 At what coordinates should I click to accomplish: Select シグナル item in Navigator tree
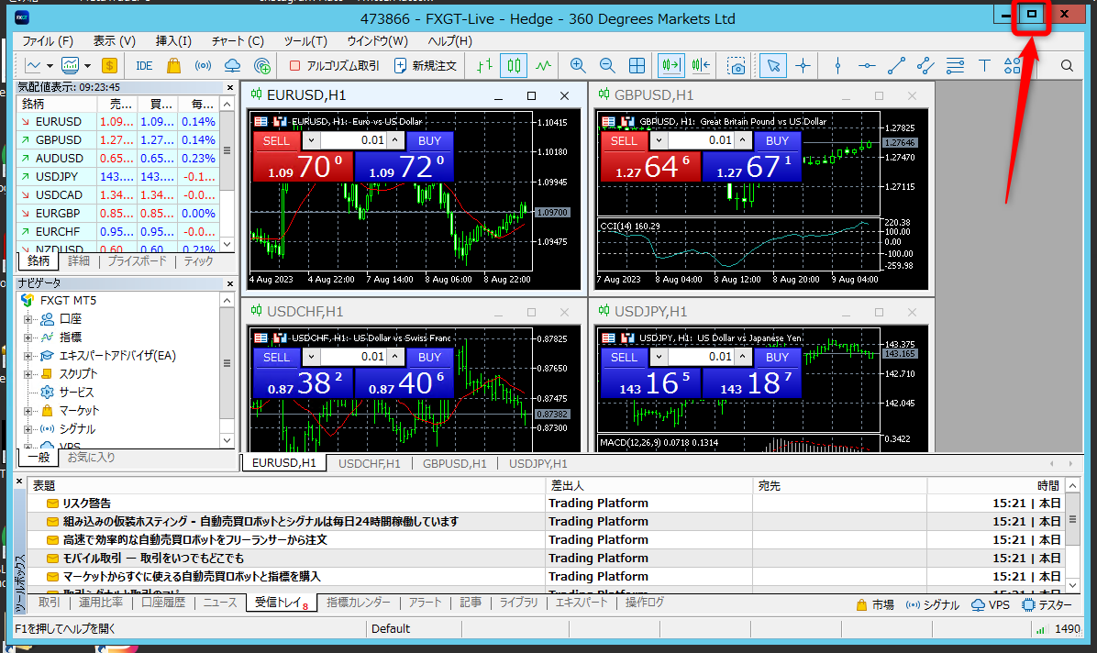(x=77, y=429)
